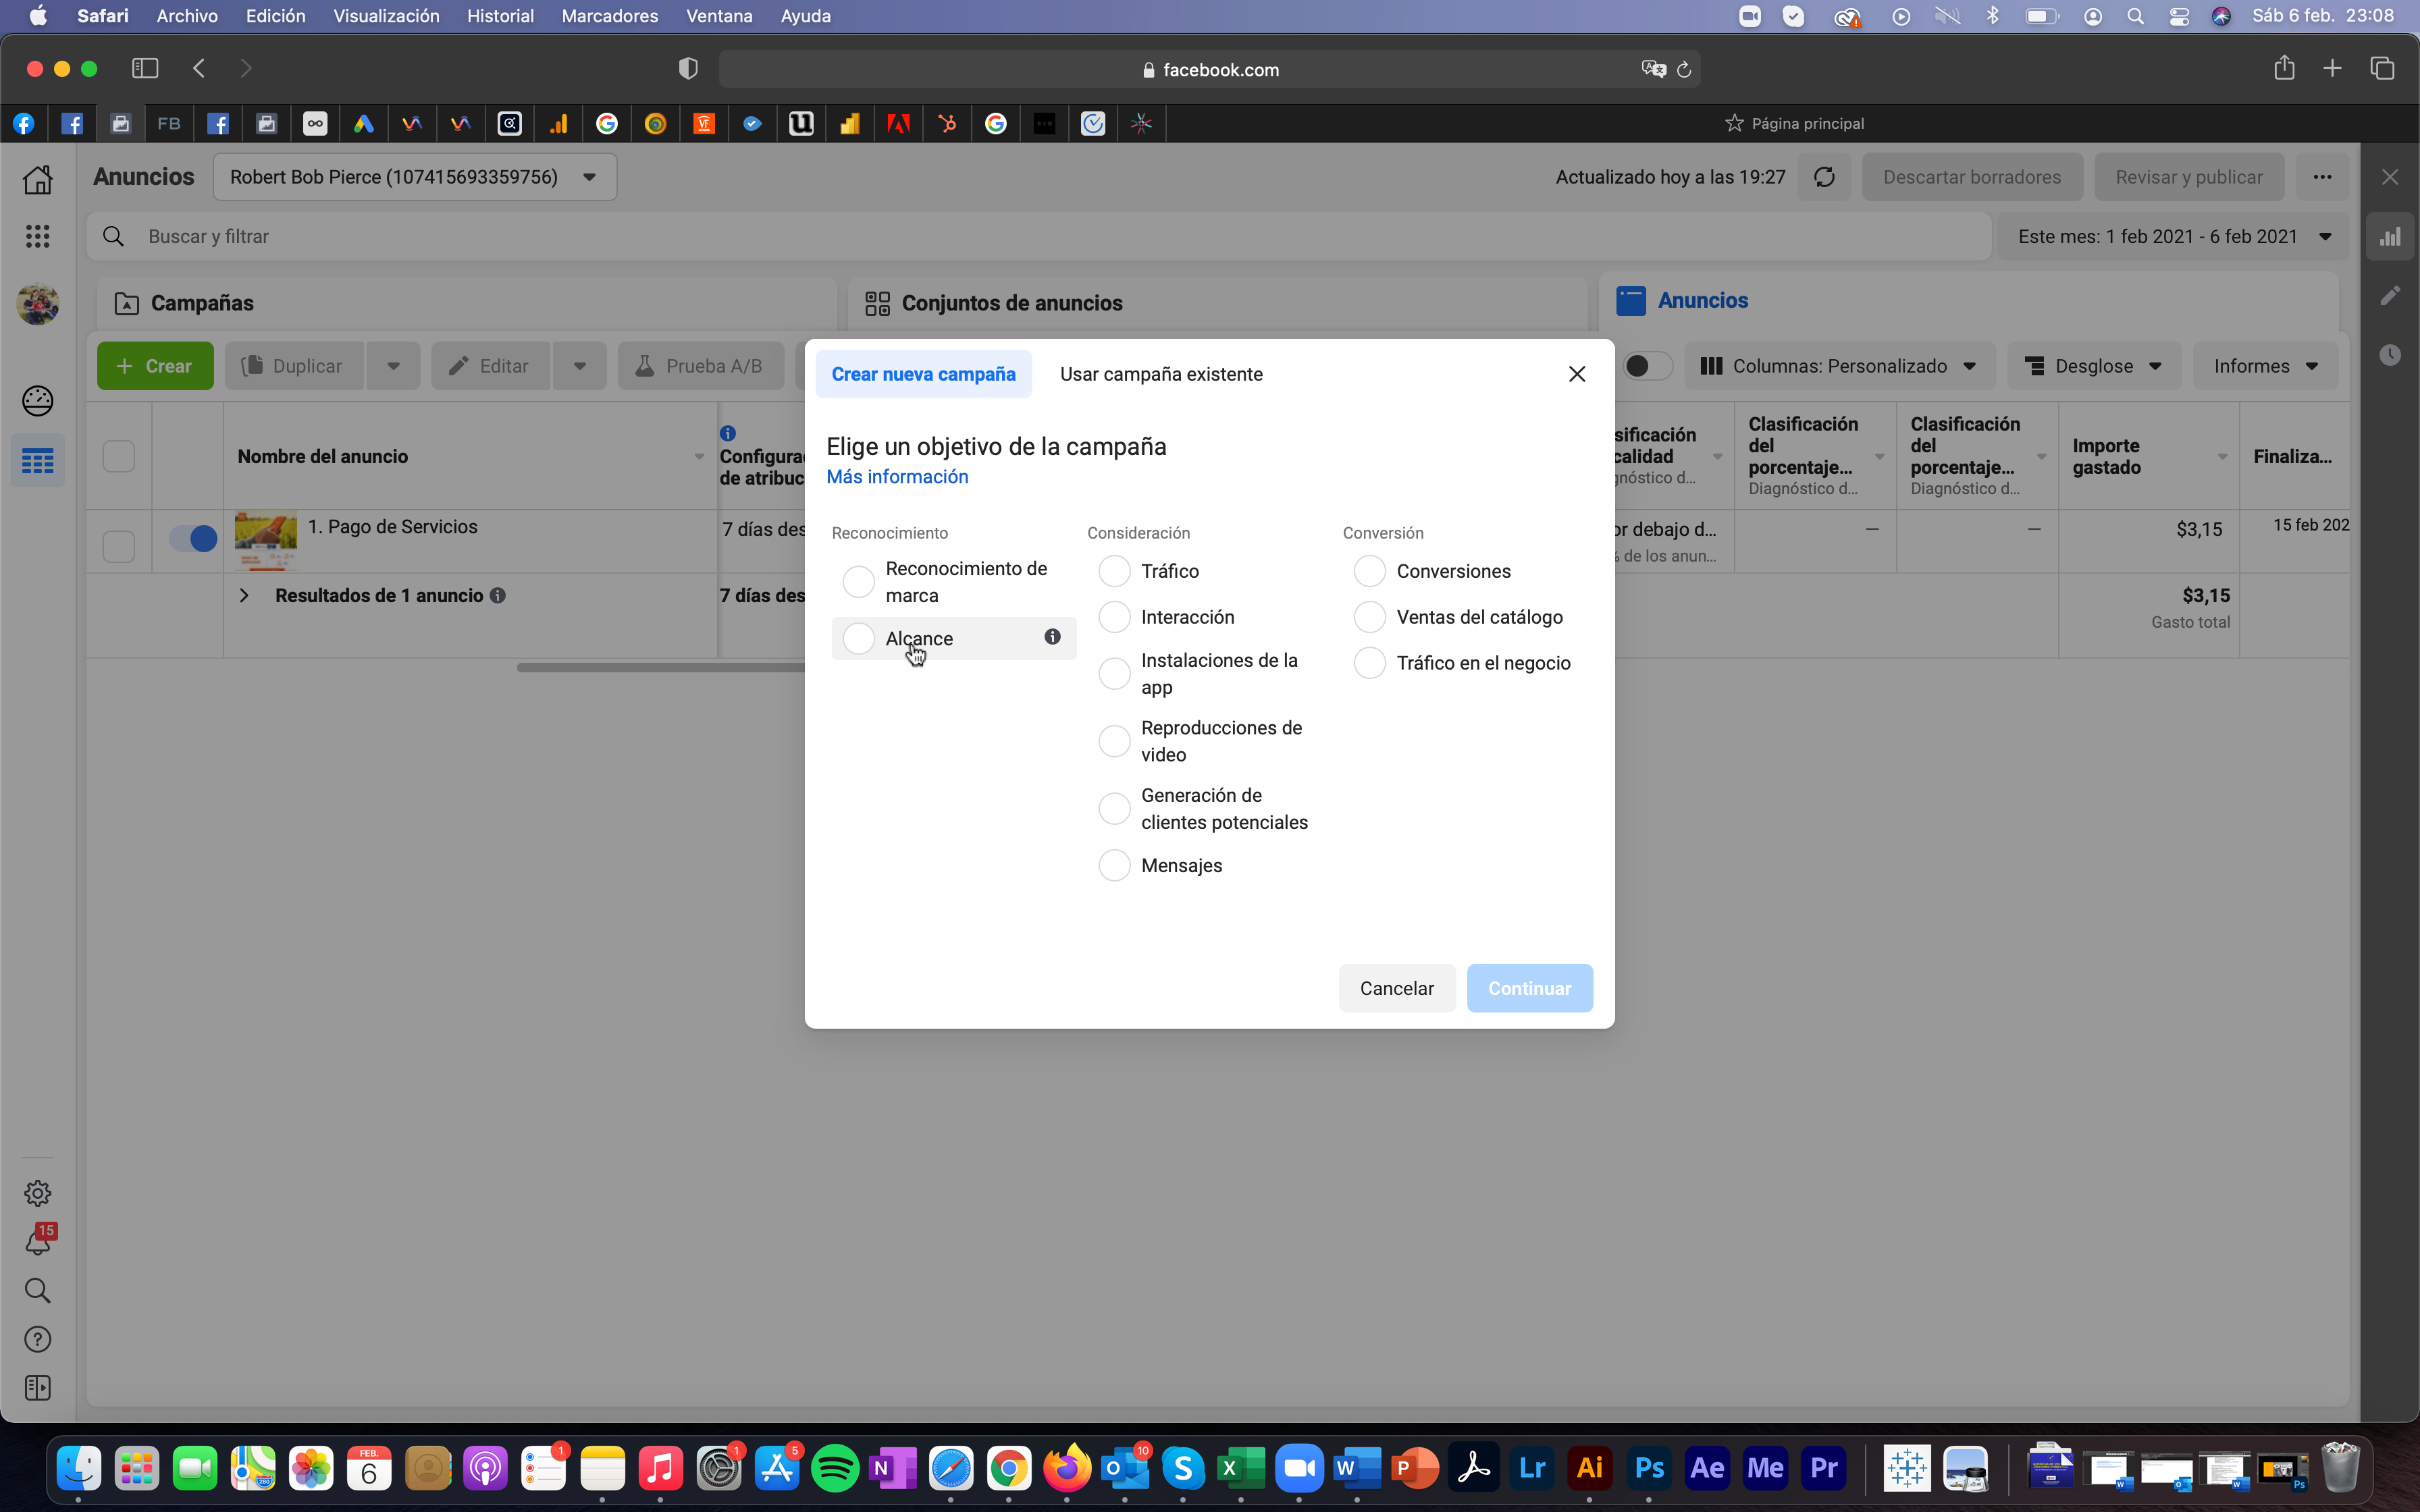
Task: Click the green Crear button
Action: [x=155, y=366]
